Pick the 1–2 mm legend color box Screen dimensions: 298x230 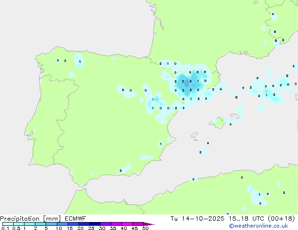tap(30, 224)
